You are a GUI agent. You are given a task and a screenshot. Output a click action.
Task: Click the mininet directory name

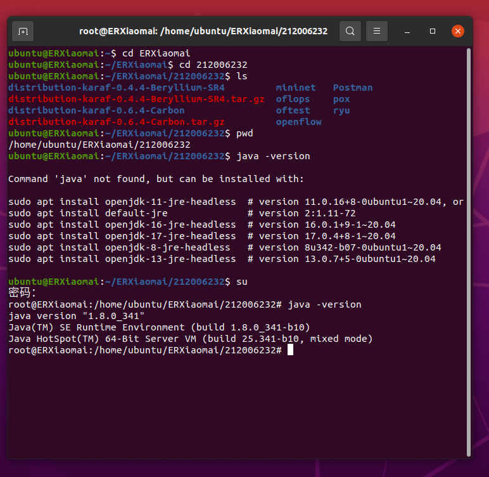(x=296, y=88)
